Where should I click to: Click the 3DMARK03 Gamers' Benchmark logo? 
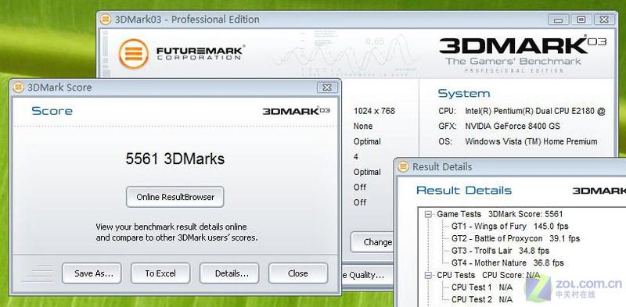coord(523,54)
